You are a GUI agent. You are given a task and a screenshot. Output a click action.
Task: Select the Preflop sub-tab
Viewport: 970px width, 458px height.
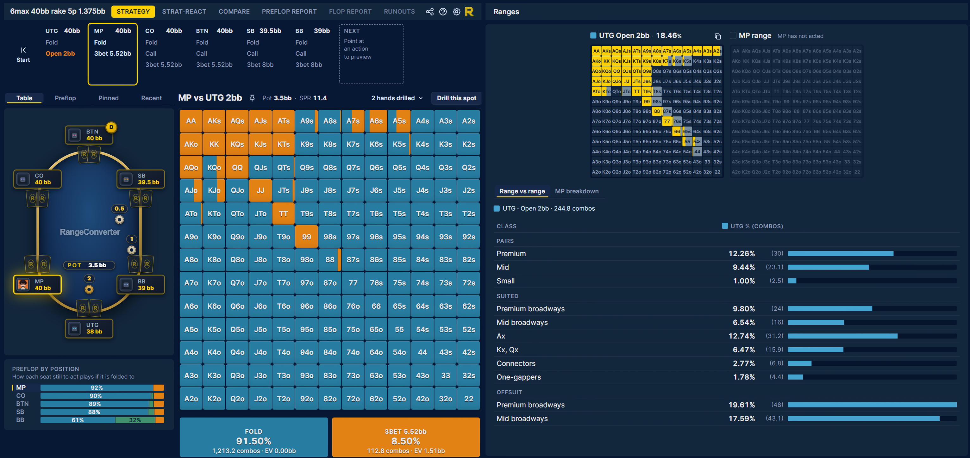(x=65, y=98)
